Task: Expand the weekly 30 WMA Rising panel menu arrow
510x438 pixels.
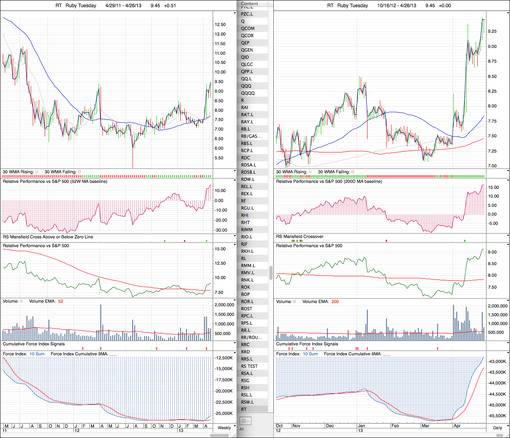Action: tap(235, 171)
